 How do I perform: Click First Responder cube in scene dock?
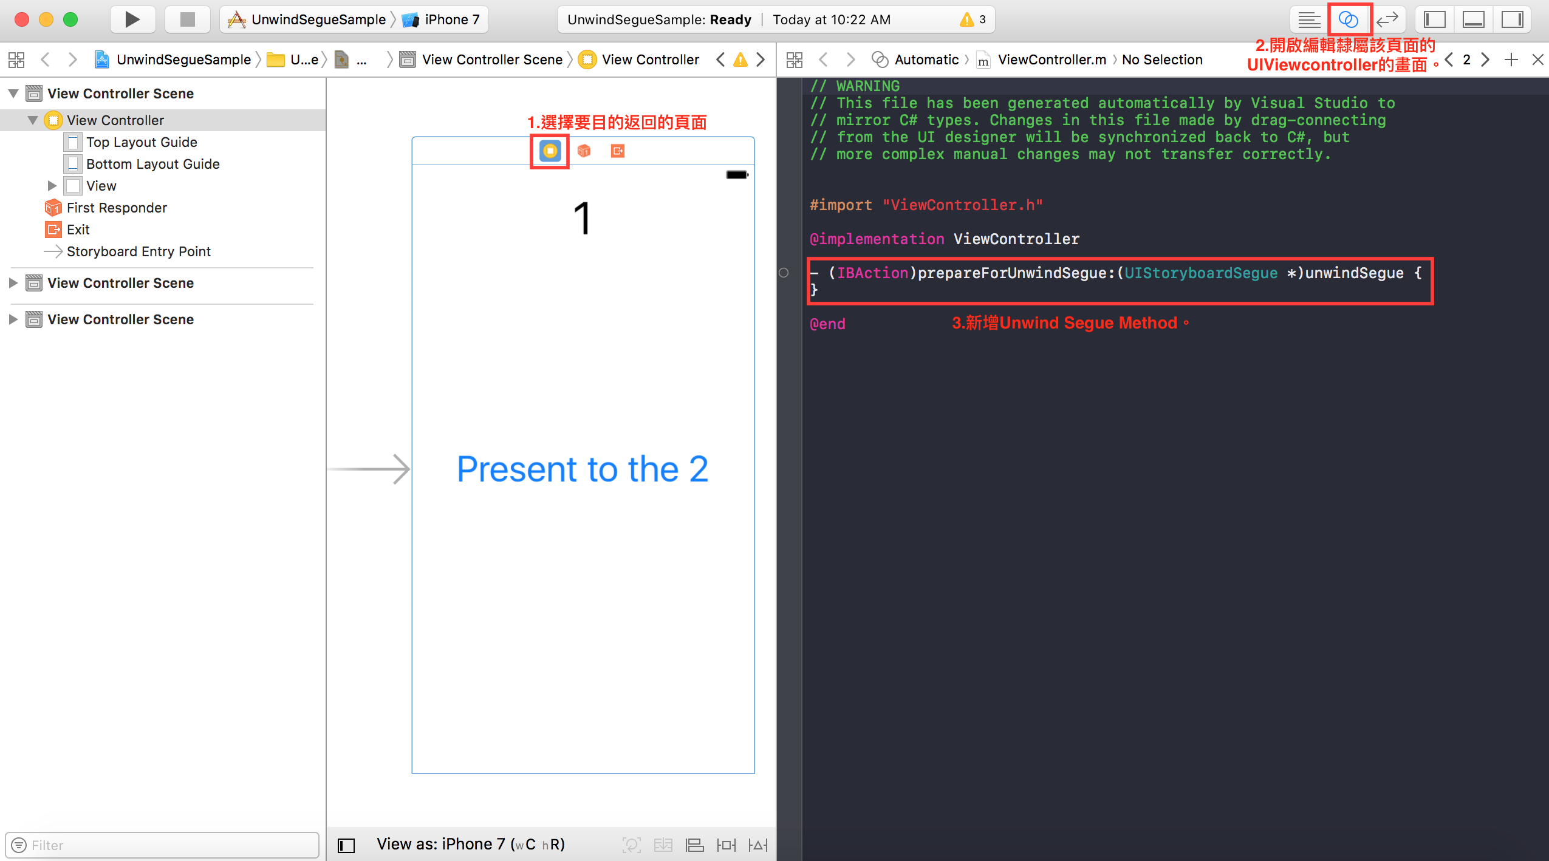pyautogui.click(x=584, y=151)
